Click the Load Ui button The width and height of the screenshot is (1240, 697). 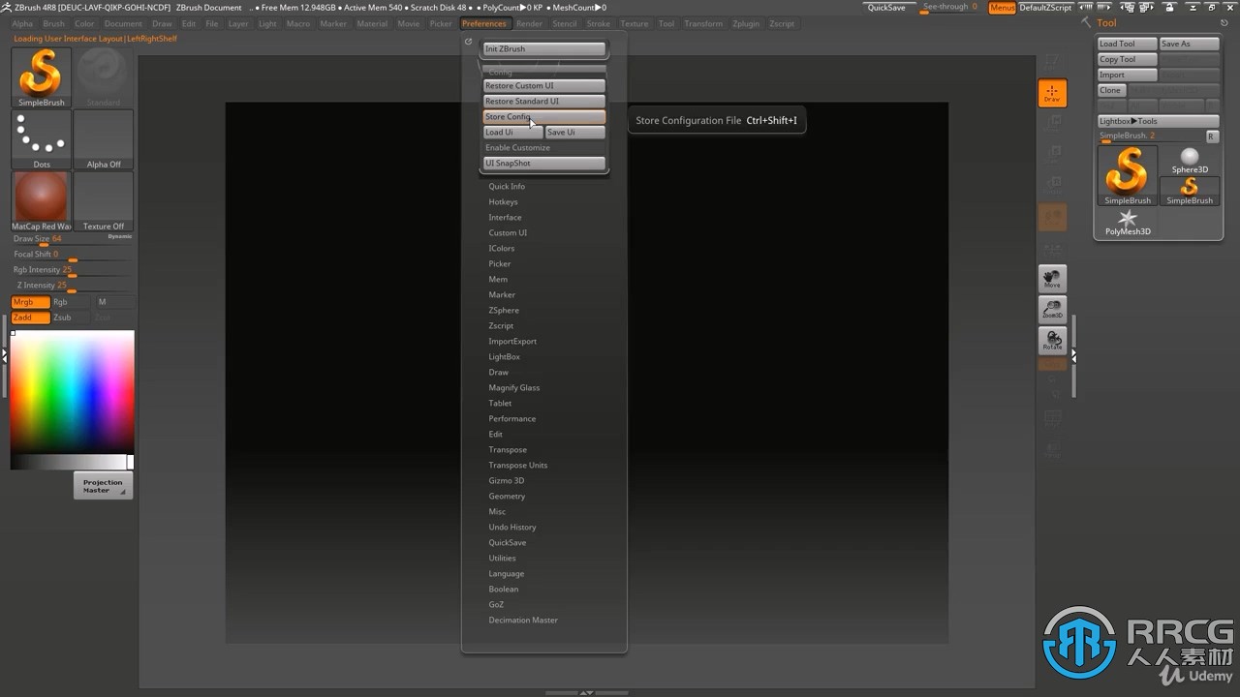tap(513, 132)
